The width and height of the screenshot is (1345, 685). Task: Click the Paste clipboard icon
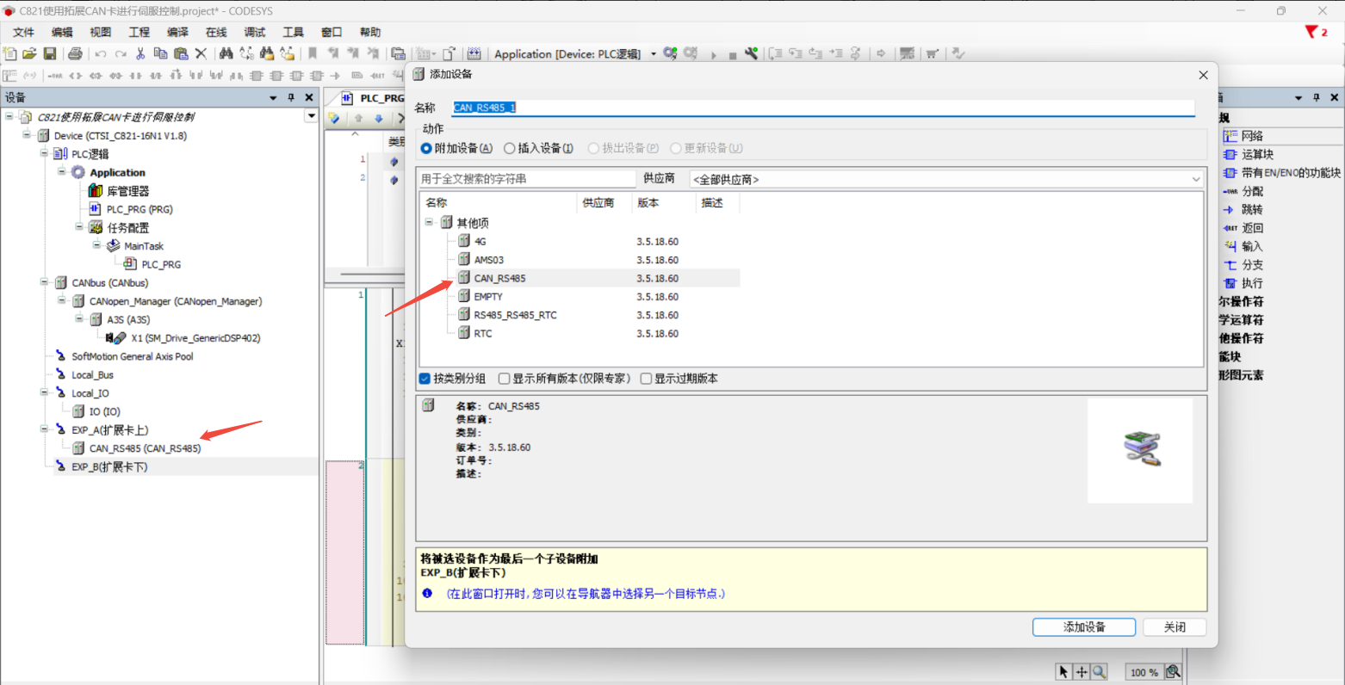(181, 53)
